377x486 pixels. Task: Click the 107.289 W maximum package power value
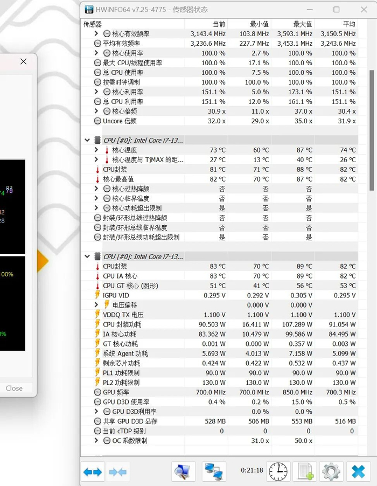[297, 324]
